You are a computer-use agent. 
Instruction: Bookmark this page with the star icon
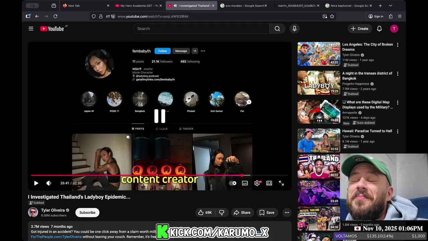tap(332, 16)
